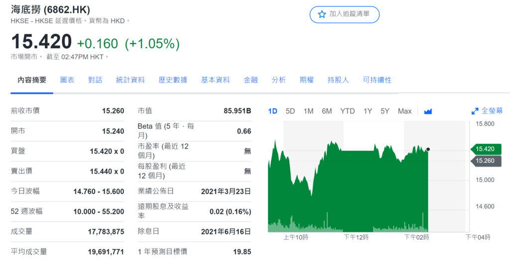This screenshot has width=510, height=268.
Task: Click the 開市 value 15.240
Action: (x=113, y=131)
